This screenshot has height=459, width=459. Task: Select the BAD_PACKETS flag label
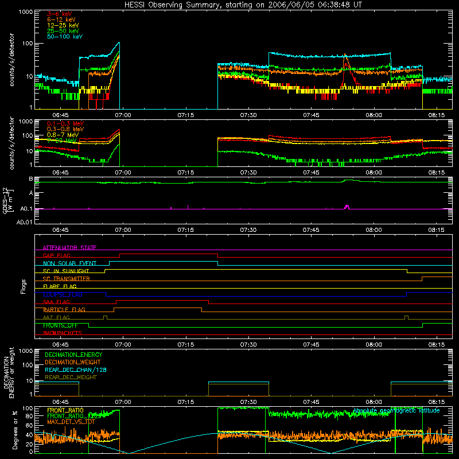pos(63,333)
